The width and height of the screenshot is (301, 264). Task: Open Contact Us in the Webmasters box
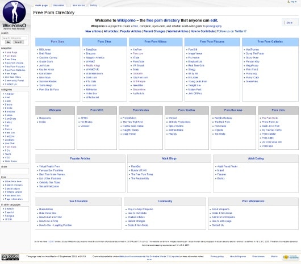[218, 225]
